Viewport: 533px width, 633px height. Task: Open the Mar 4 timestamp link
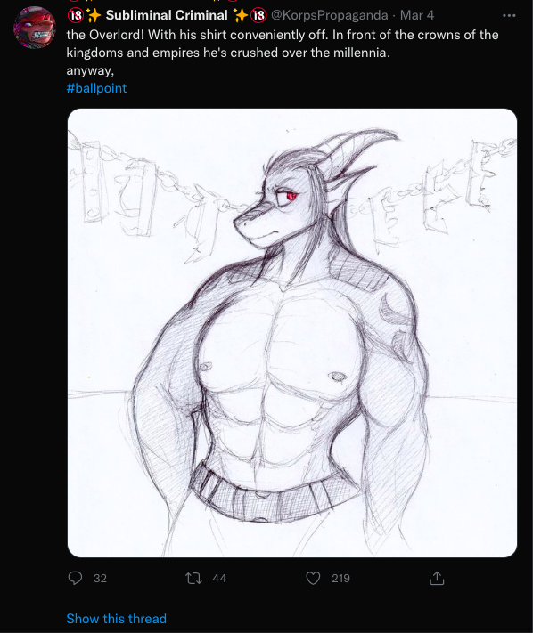click(x=417, y=15)
